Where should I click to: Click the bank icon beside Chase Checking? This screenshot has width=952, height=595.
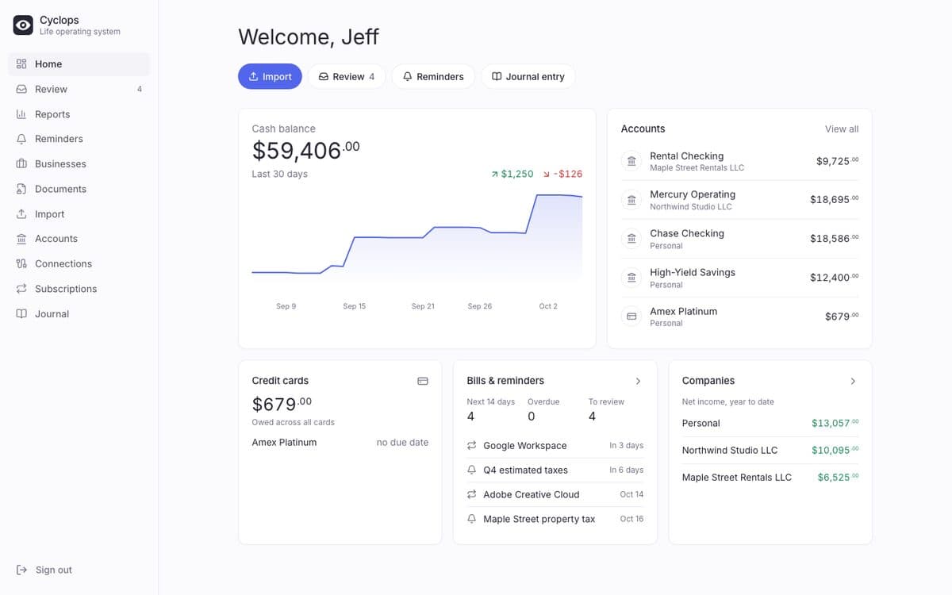pyautogui.click(x=631, y=239)
